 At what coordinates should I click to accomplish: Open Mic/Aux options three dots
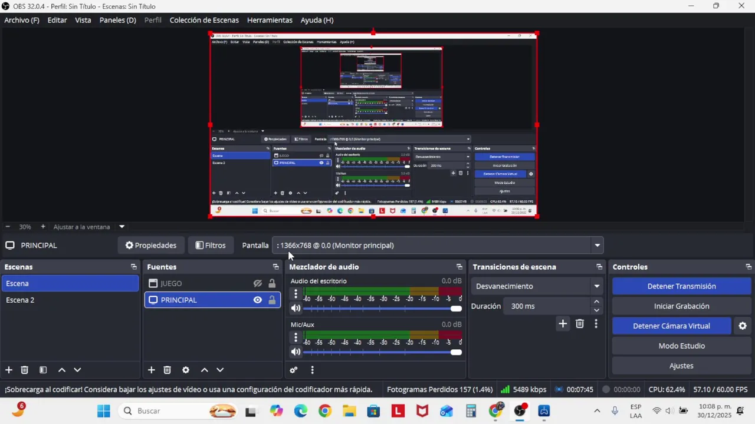coord(296,337)
